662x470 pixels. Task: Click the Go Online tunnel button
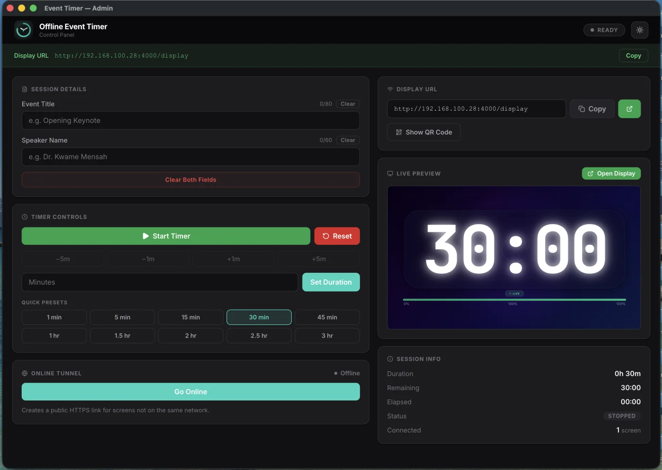pos(191,392)
